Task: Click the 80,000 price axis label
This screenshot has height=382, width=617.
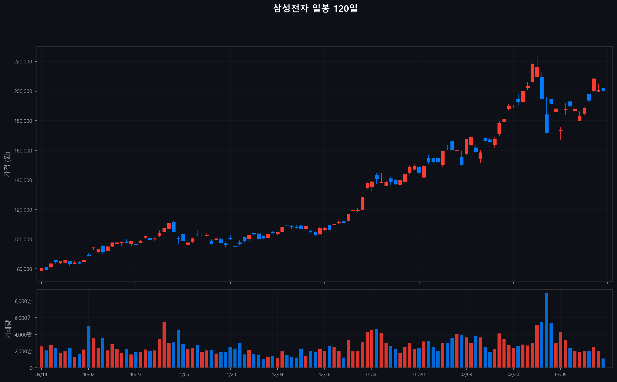Action: 24,269
